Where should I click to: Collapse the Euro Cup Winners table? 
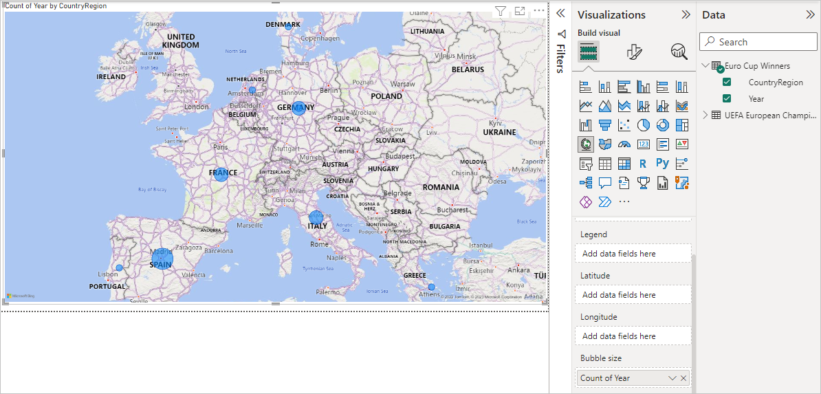[x=705, y=66]
